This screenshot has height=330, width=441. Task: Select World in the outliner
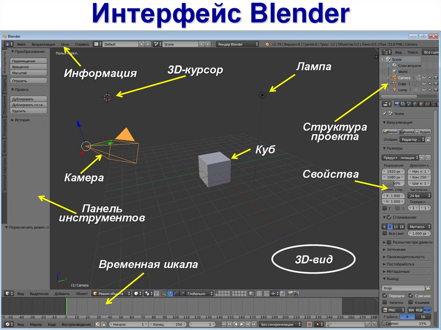point(403,72)
